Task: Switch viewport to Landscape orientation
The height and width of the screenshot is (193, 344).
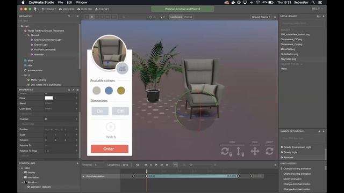Action: (176, 17)
